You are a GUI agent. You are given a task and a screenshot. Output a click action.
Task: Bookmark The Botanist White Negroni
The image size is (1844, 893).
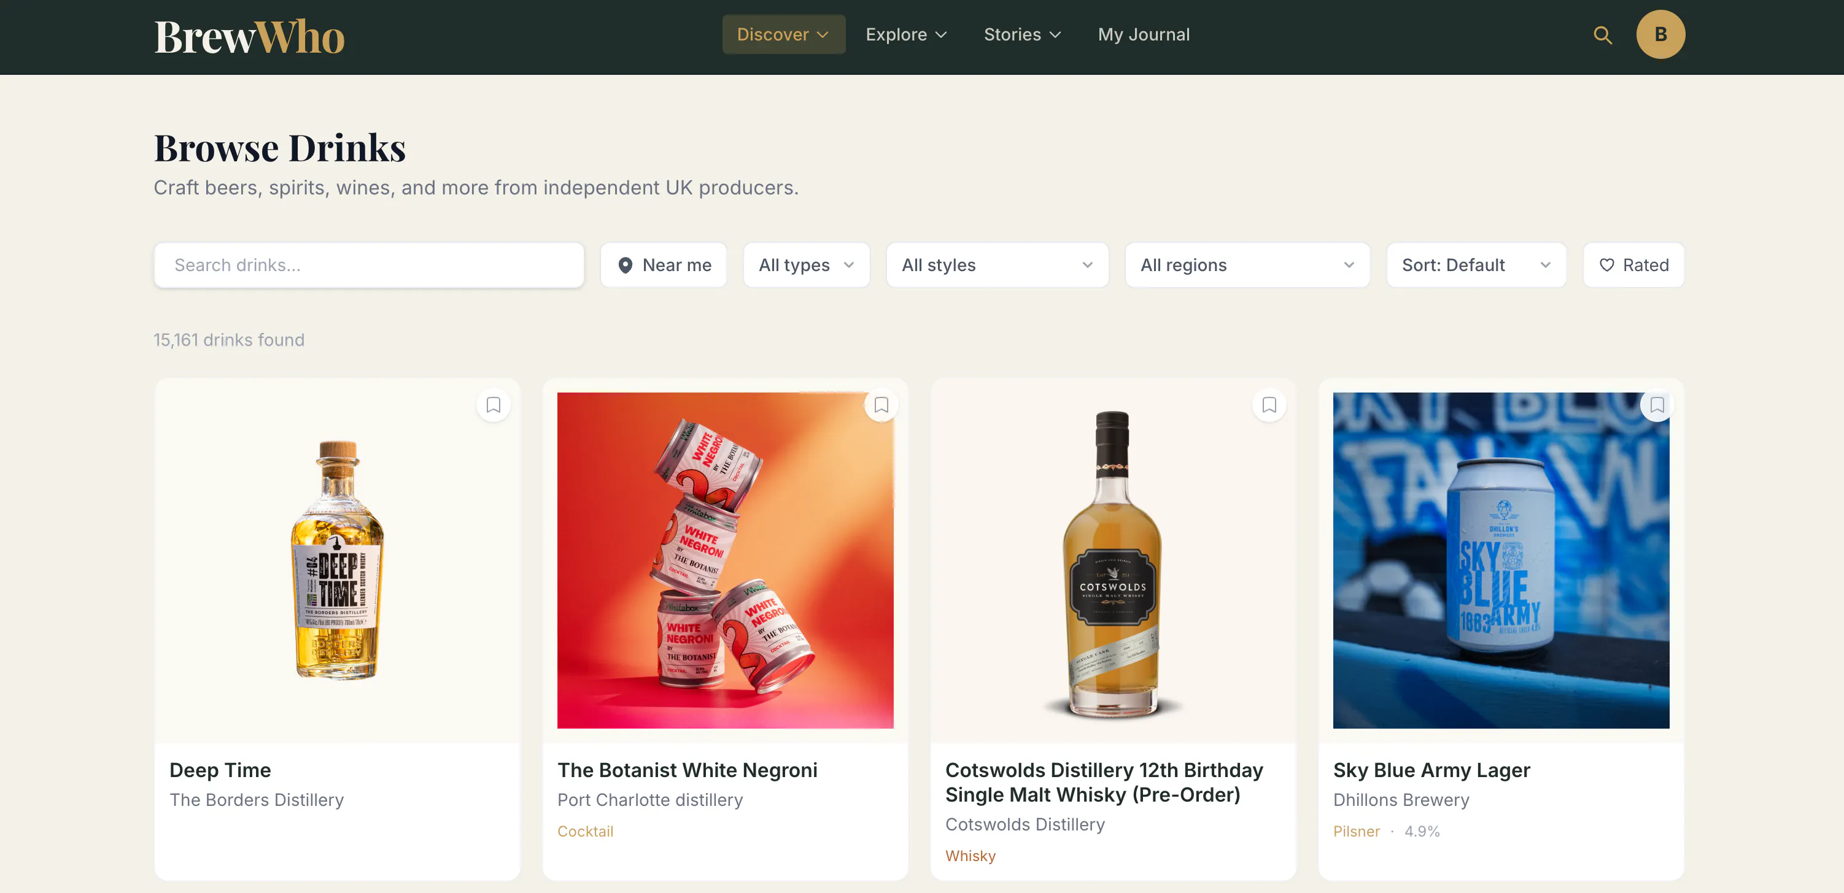tap(881, 405)
